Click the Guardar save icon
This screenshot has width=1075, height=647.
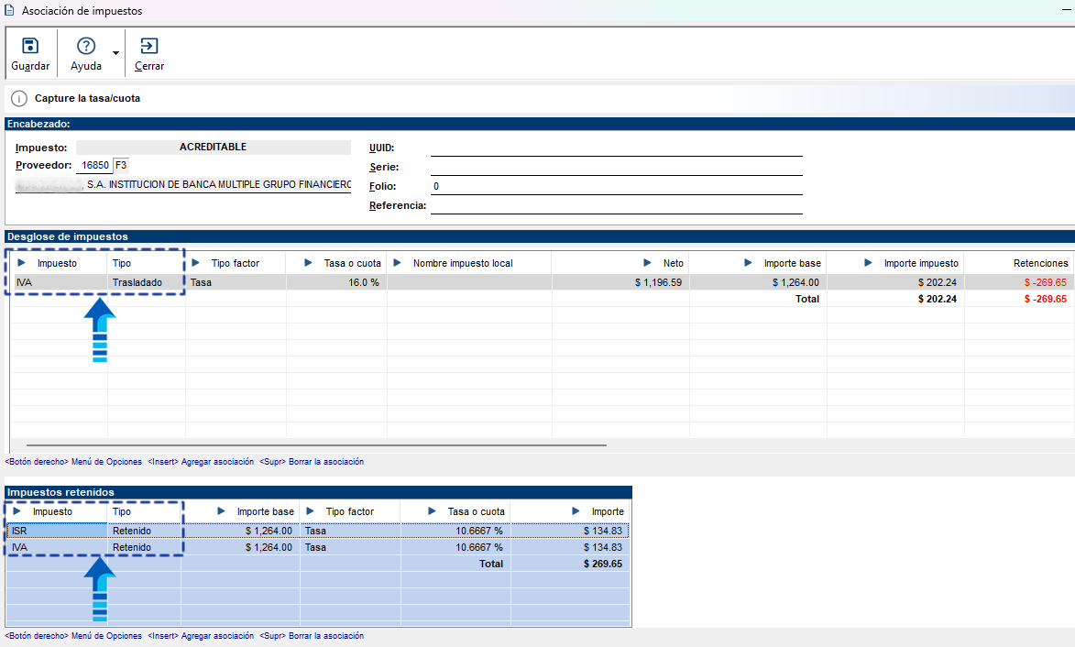pyautogui.click(x=30, y=47)
